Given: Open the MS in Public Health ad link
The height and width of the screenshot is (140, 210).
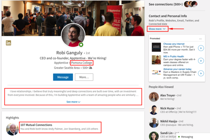Looking at the screenshot, I should [x=174, y=56].
